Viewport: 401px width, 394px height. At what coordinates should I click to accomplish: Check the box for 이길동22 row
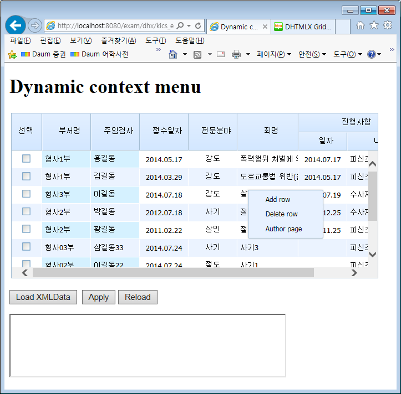click(x=26, y=263)
